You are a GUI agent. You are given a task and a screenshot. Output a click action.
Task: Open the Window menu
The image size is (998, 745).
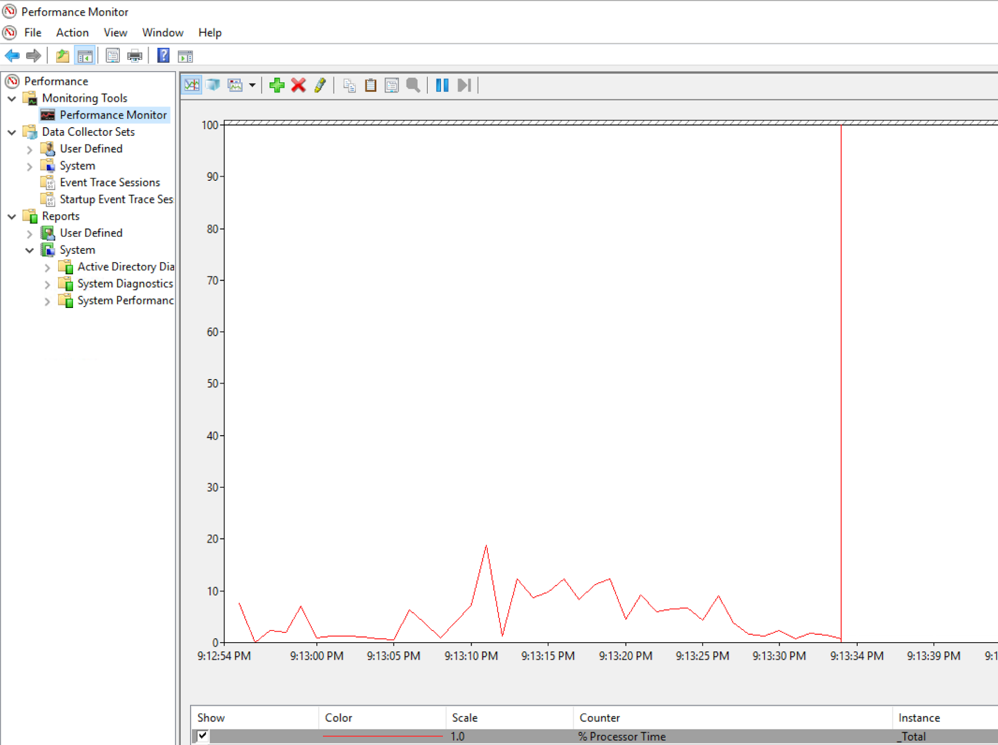163,32
